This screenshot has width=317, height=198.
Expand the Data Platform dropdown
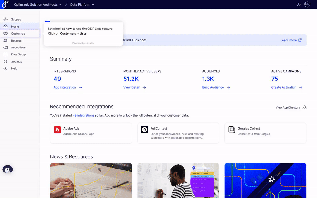[82, 5]
